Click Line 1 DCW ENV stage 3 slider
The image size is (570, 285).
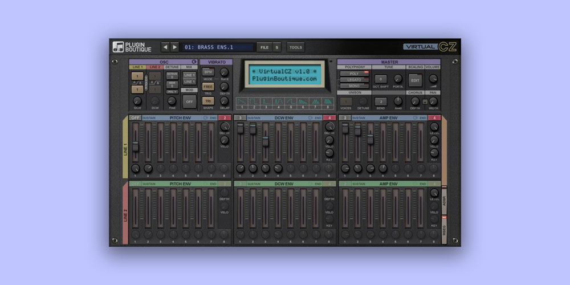point(266,141)
